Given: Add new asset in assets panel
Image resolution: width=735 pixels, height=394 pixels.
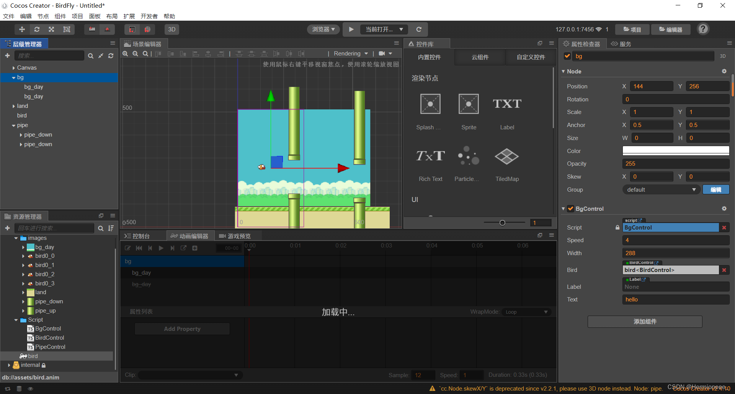Looking at the screenshot, I should pyautogui.click(x=7, y=228).
